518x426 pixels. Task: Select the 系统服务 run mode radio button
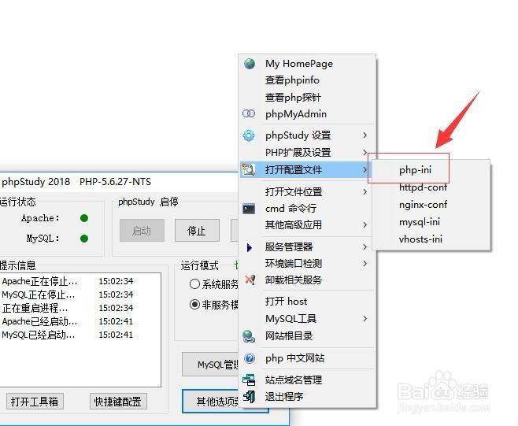195,284
